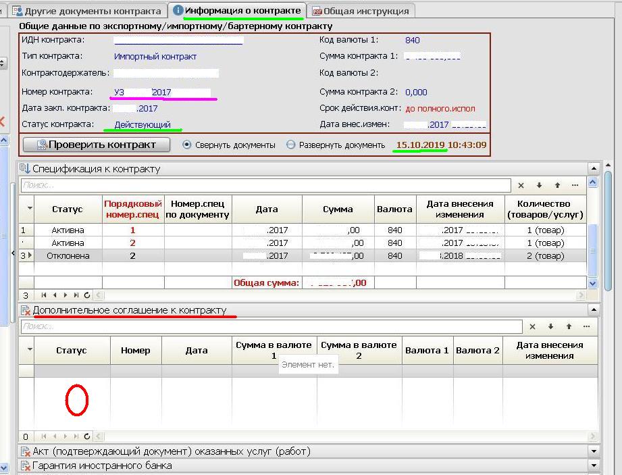Clear the specification search field with X
622x475 pixels.
pyautogui.click(x=521, y=185)
